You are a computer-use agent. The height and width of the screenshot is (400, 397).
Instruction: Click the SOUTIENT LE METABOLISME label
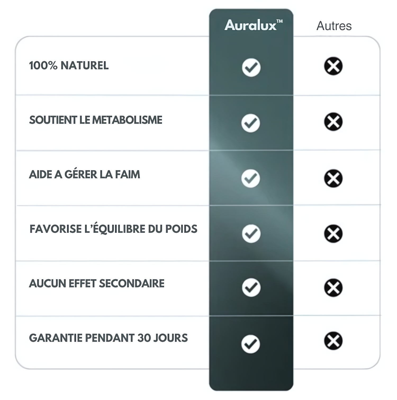pyautogui.click(x=96, y=120)
